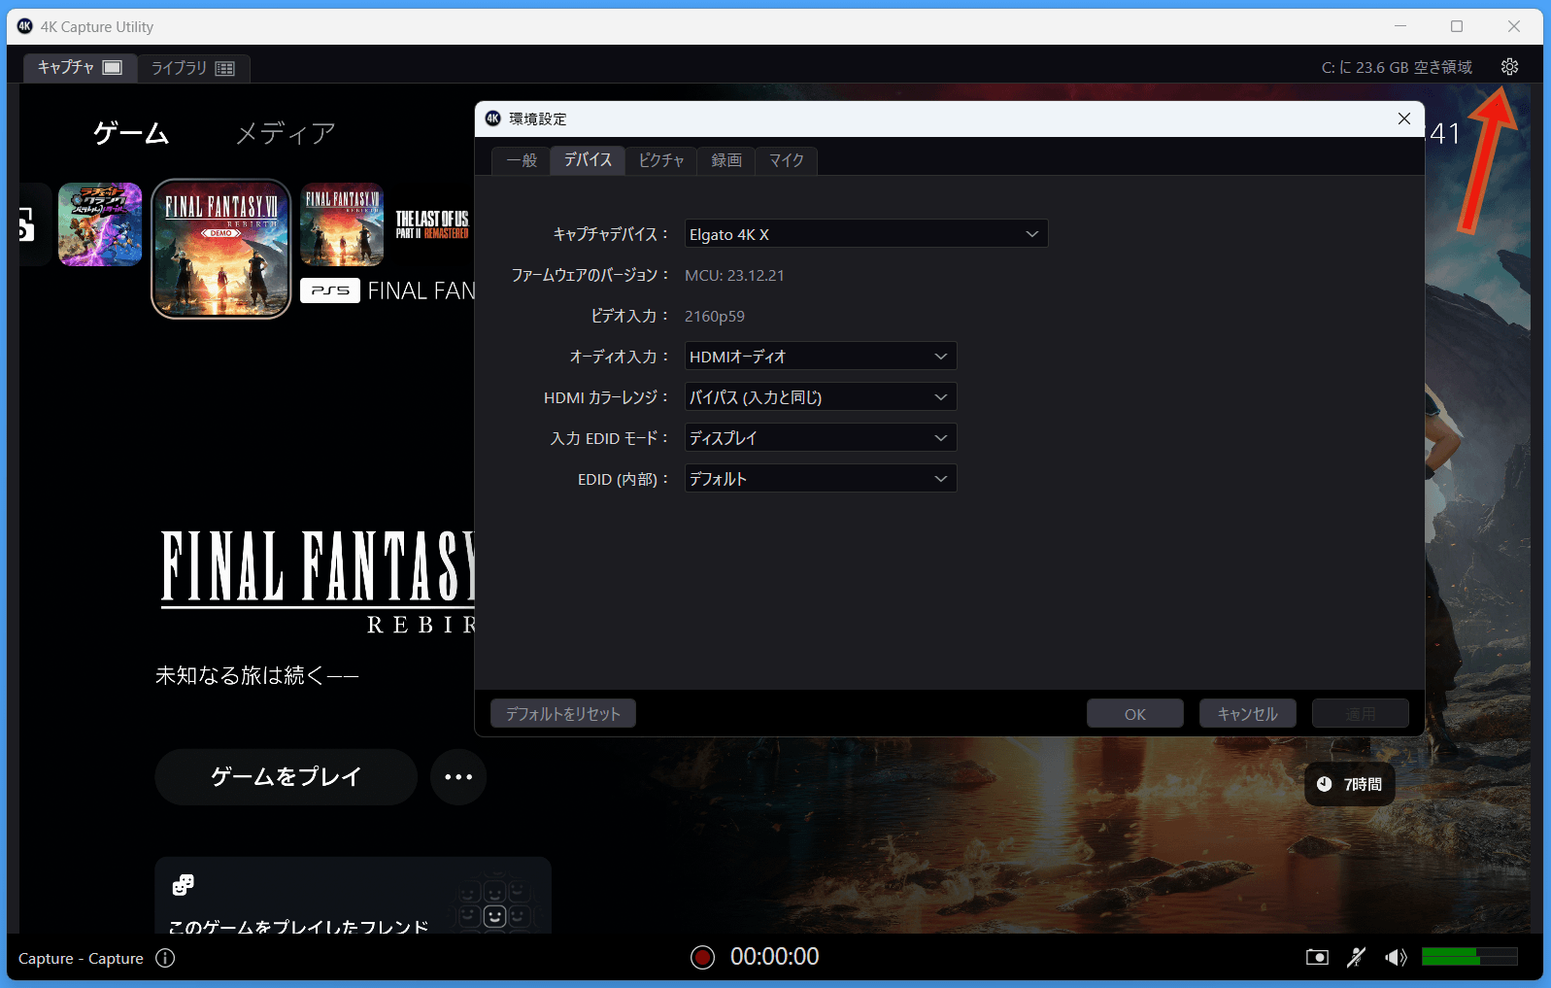Image resolution: width=1551 pixels, height=988 pixels.
Task: Click the C: に 23.6 GB 空き領域 text
Action: coord(1397,67)
